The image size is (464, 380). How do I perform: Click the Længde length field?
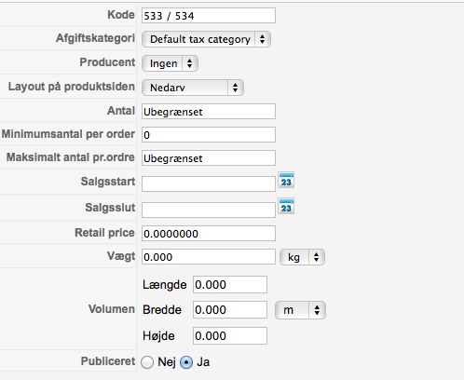pyautogui.click(x=230, y=284)
